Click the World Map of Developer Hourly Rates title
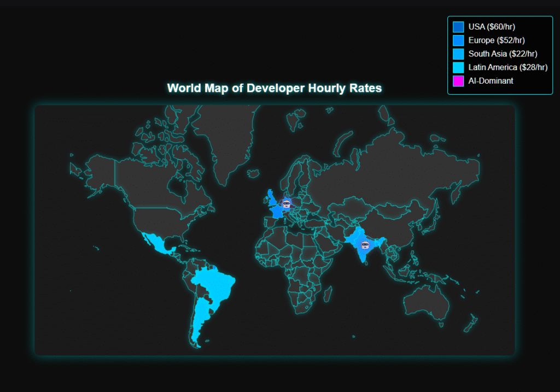 click(274, 88)
